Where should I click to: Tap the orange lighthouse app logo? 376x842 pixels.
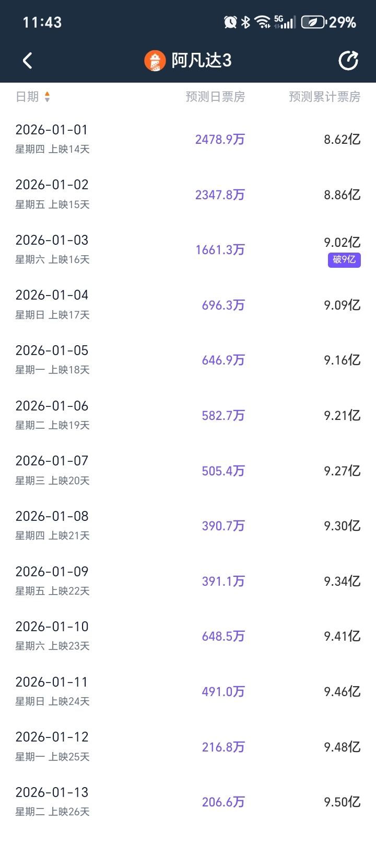(155, 61)
